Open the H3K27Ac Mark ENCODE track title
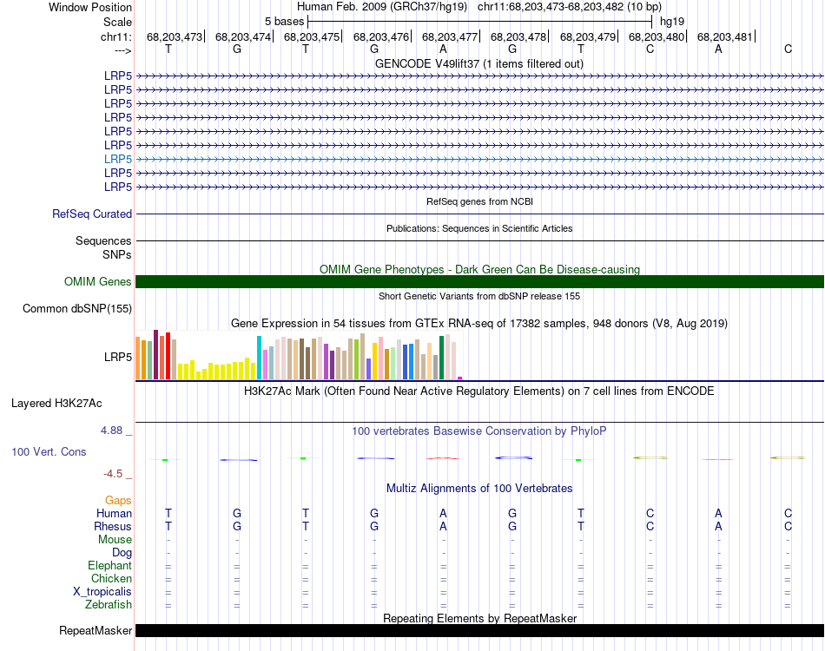The image size is (825, 651). (x=479, y=391)
